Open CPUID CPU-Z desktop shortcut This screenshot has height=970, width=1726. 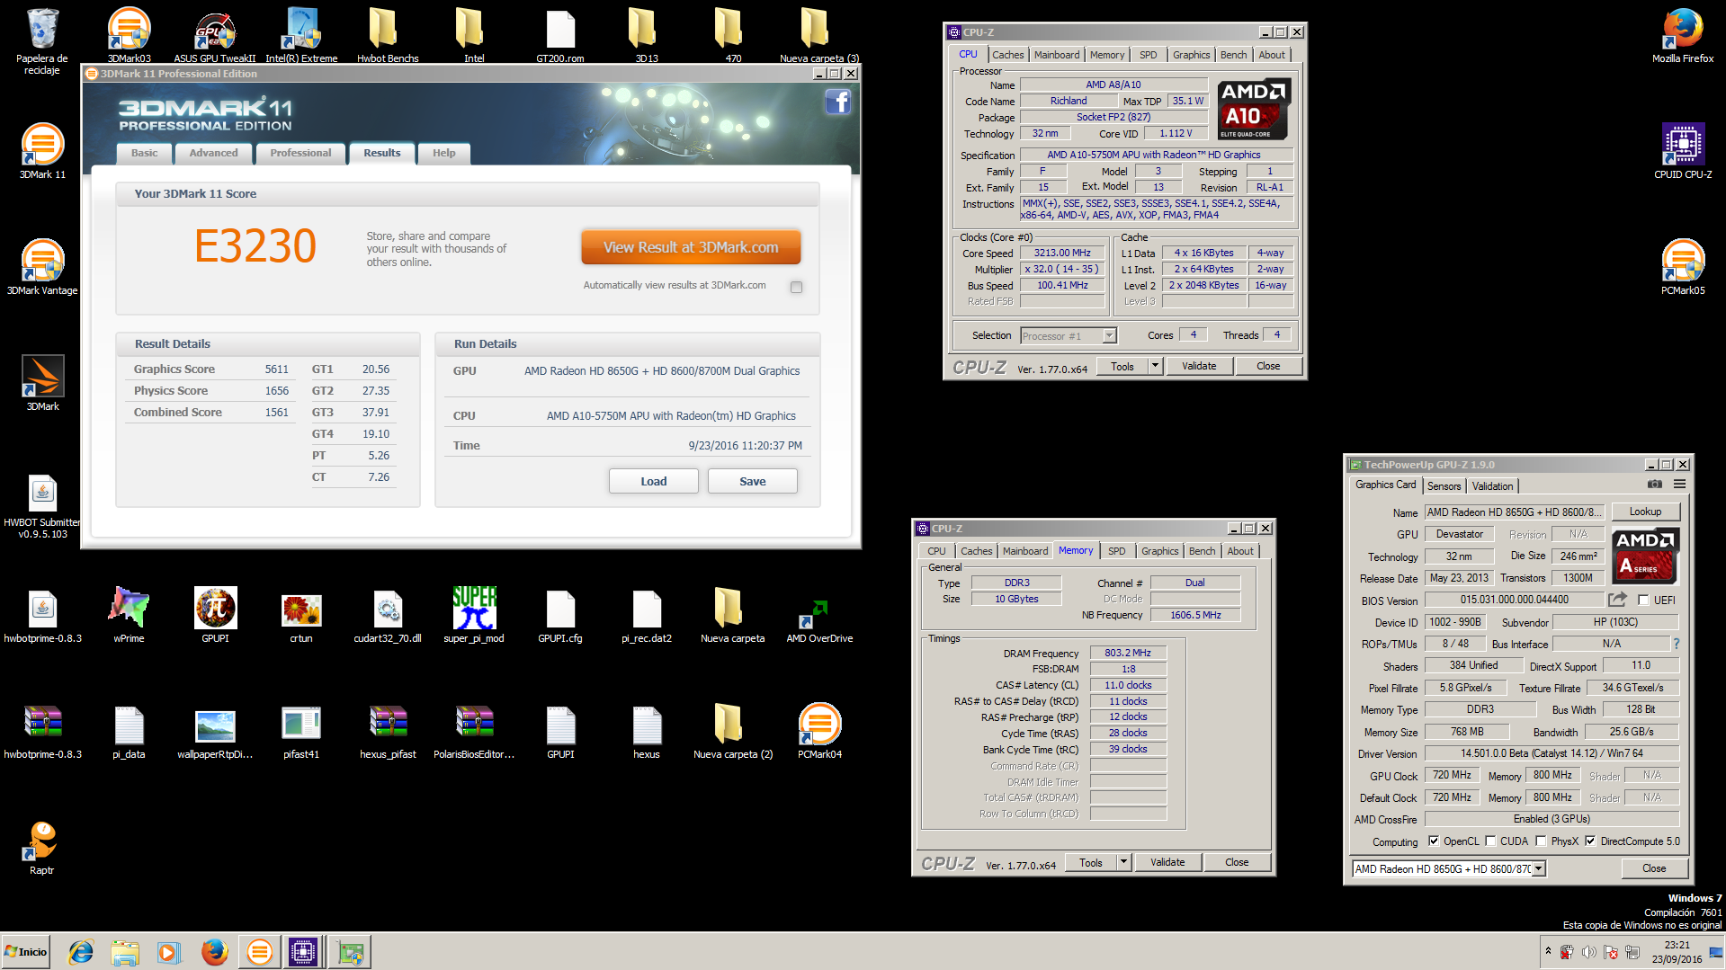[1682, 150]
